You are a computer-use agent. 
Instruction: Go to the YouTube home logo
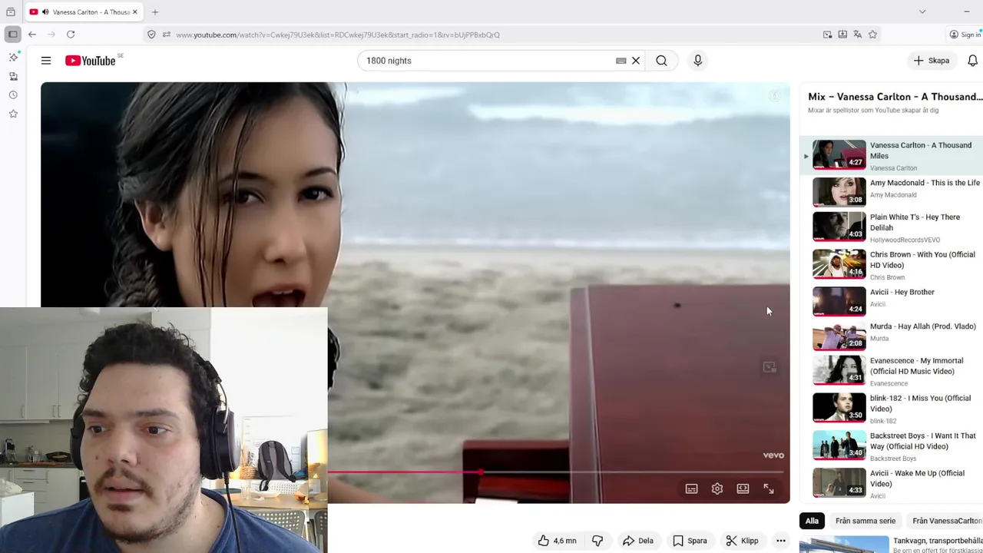coord(90,61)
